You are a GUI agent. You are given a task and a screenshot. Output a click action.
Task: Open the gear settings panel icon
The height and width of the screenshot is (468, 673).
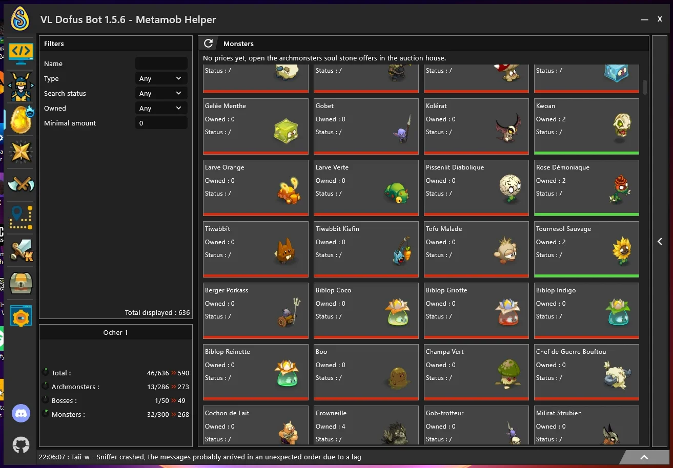tap(21, 317)
